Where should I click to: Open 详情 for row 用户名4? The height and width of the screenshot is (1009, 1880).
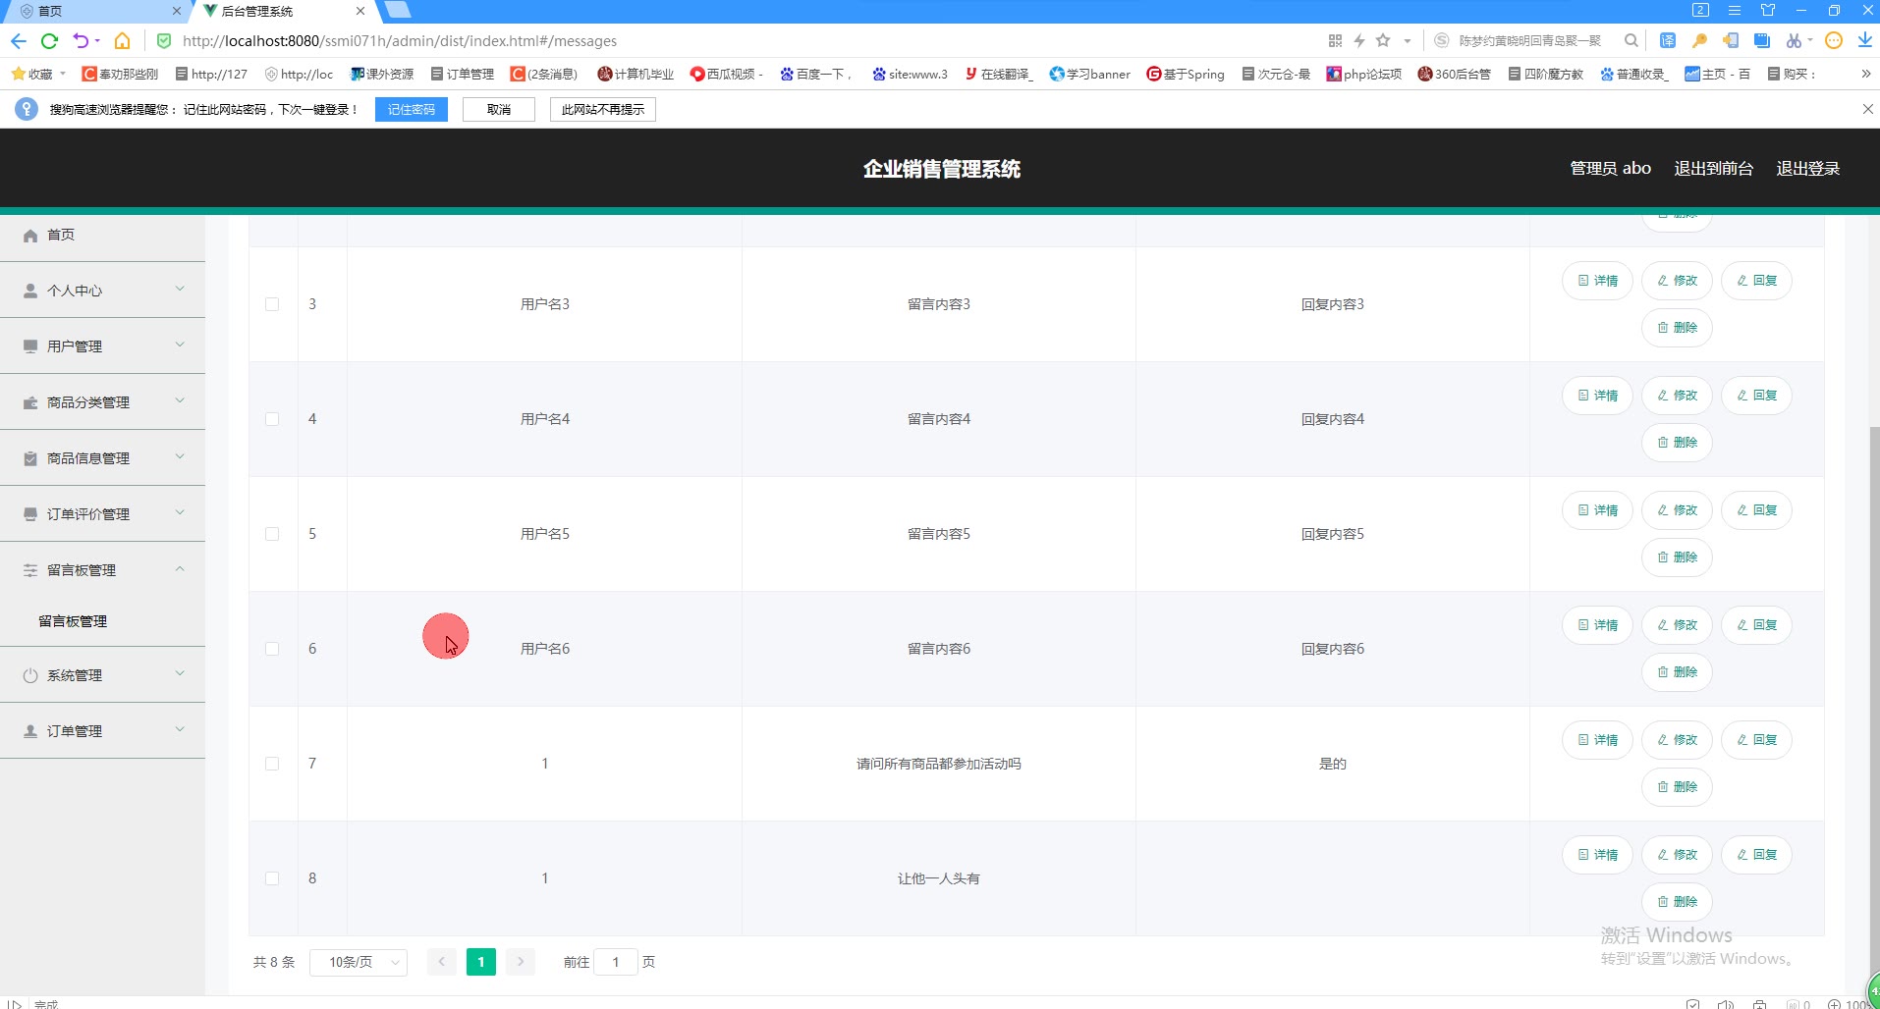click(x=1597, y=396)
